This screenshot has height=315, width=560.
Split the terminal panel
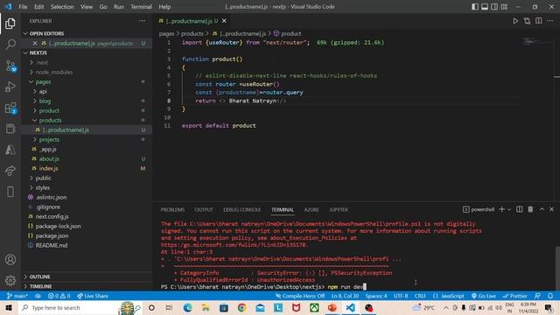click(519, 210)
